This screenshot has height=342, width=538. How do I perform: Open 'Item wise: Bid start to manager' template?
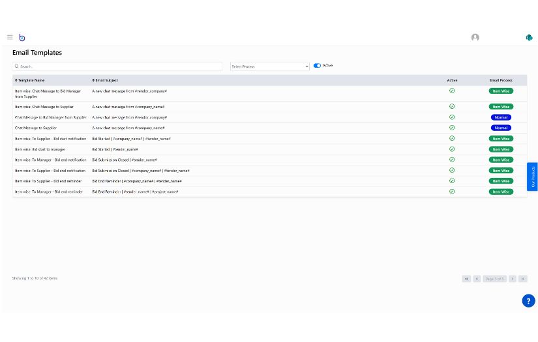[x=40, y=149]
